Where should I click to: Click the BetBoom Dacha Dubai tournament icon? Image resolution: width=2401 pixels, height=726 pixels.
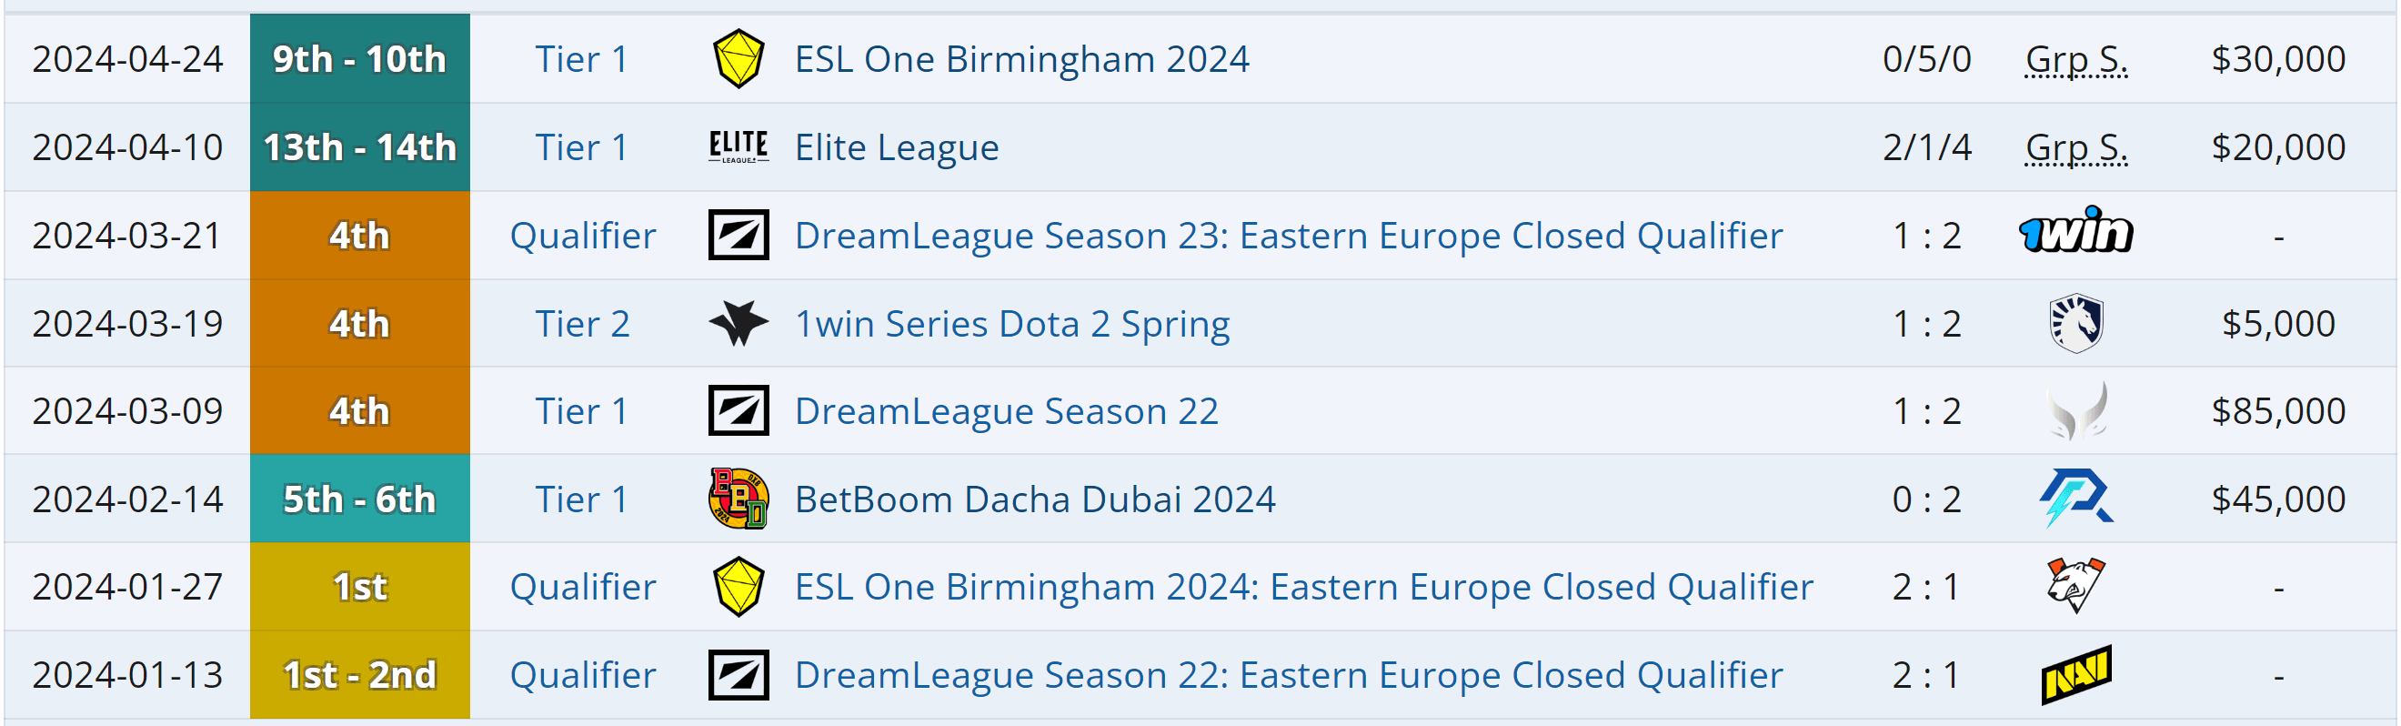738,499
